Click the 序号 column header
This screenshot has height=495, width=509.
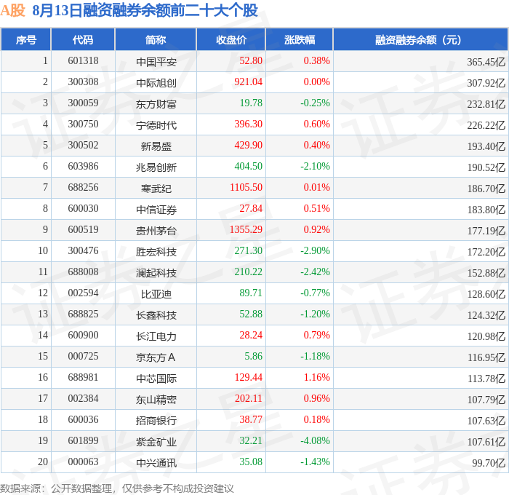pos(26,39)
